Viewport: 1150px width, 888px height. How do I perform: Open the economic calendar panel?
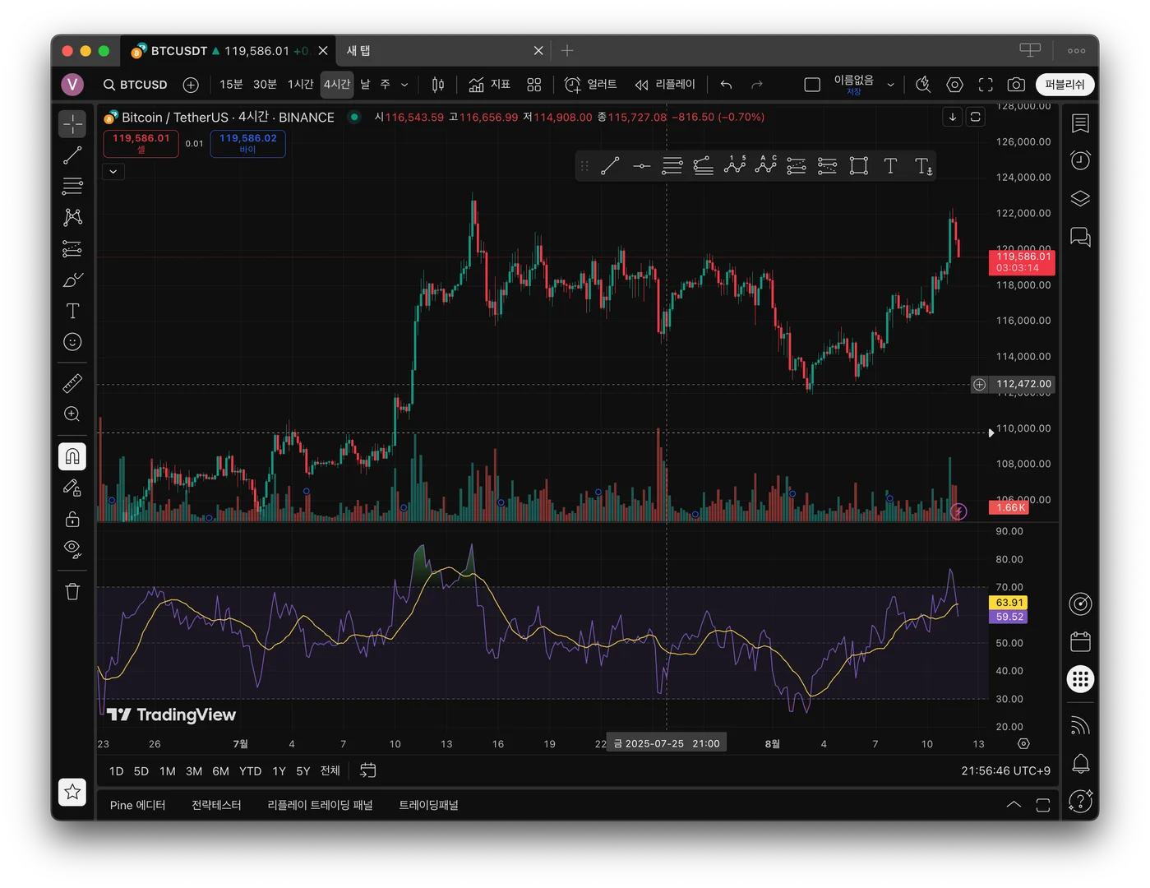coord(1080,641)
